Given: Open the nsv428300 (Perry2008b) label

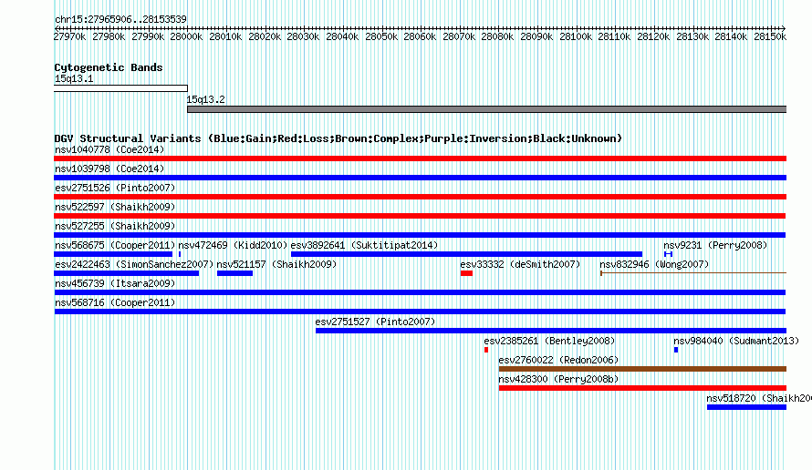Looking at the screenshot, I should click(558, 379).
